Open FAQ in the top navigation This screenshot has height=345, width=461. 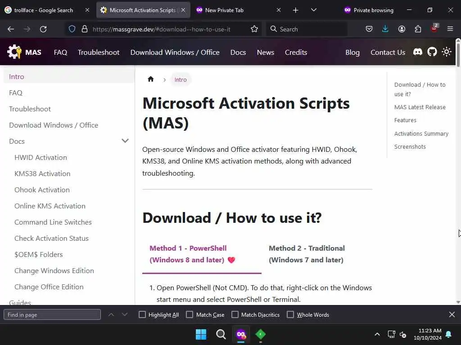pyautogui.click(x=61, y=52)
